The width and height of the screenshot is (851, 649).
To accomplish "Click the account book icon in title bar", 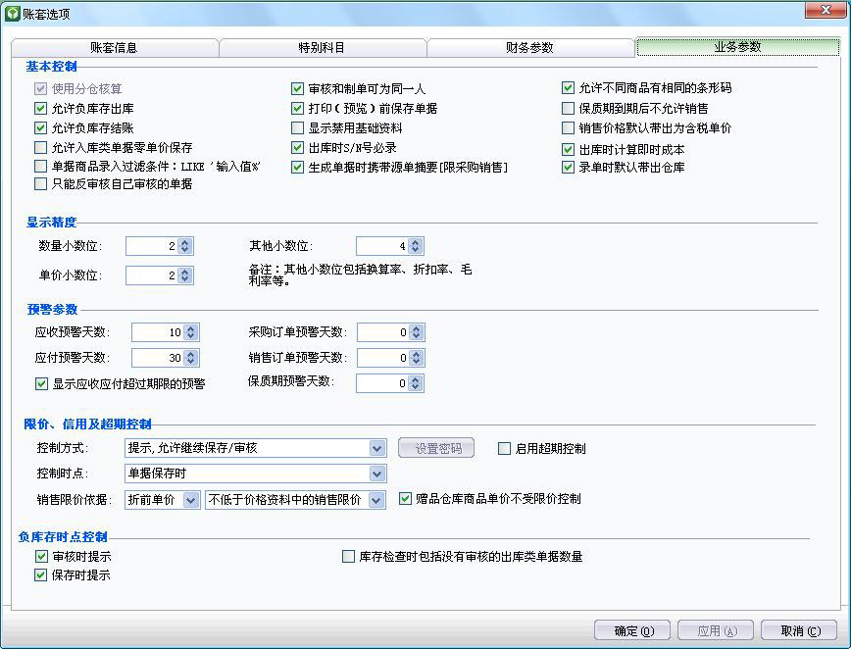I will pos(14,12).
